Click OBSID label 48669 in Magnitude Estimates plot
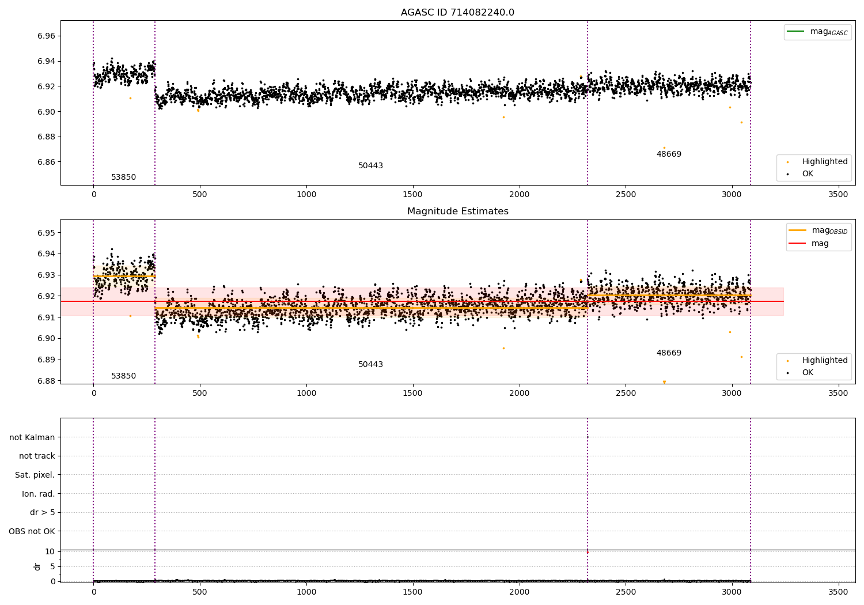This screenshot has height=605, width=864. pos(669,353)
